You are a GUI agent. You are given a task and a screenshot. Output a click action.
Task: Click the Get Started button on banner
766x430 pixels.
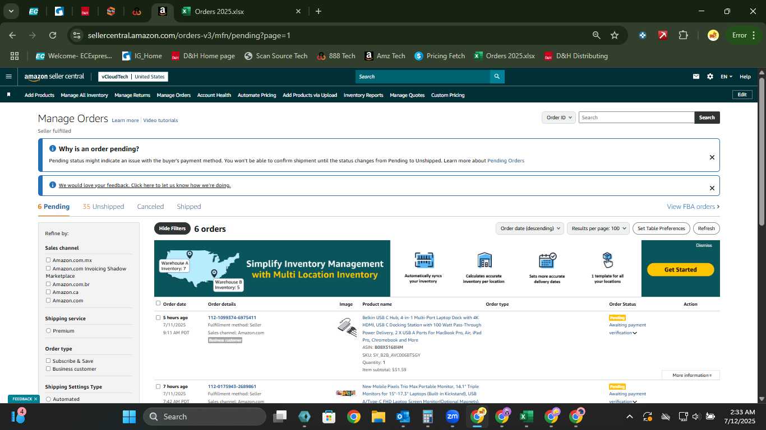[x=680, y=269]
